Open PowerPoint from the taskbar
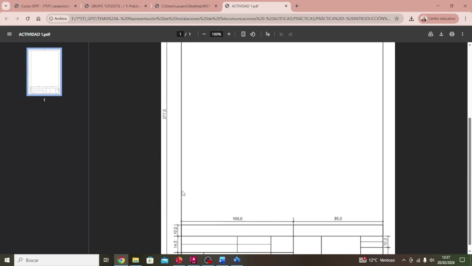 179,260
